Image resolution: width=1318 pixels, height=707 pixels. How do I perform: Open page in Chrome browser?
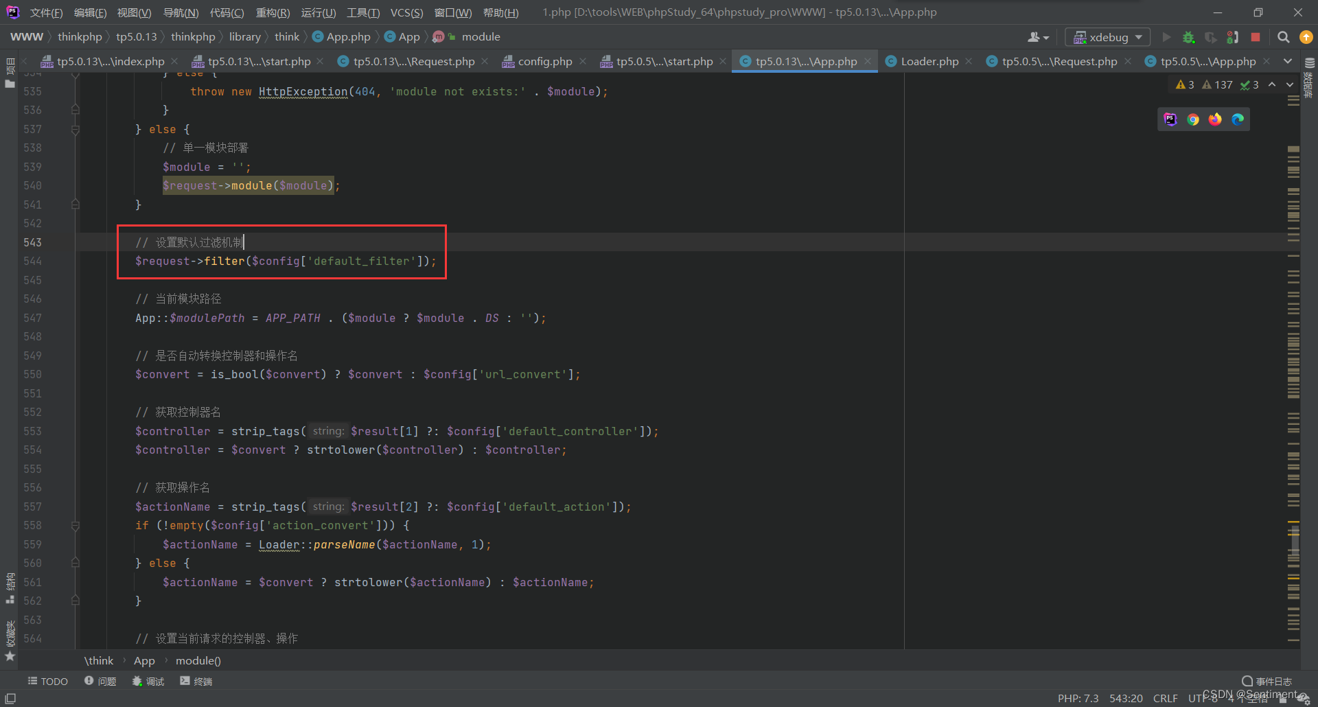click(x=1193, y=119)
